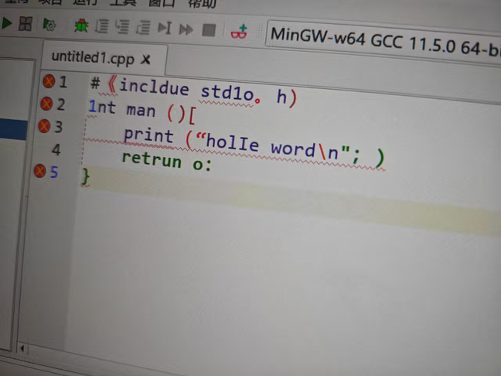Viewport: 501px width, 376px height.
Task: Click the Compile and Run grid icon
Action: pyautogui.click(x=26, y=25)
